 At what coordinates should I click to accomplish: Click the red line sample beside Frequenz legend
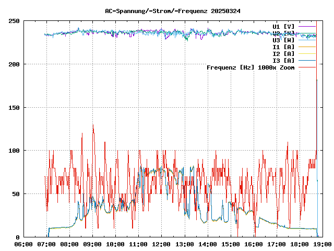coord(307,67)
